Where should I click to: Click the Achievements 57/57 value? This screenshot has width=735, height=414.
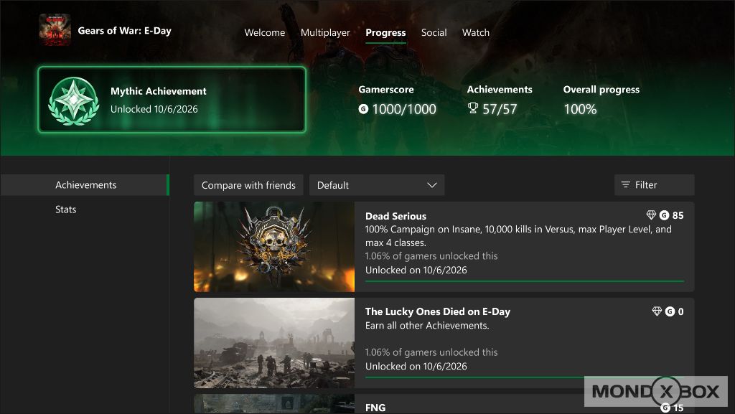tap(500, 109)
